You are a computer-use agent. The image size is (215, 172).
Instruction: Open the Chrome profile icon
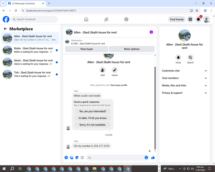[x=205, y=11]
